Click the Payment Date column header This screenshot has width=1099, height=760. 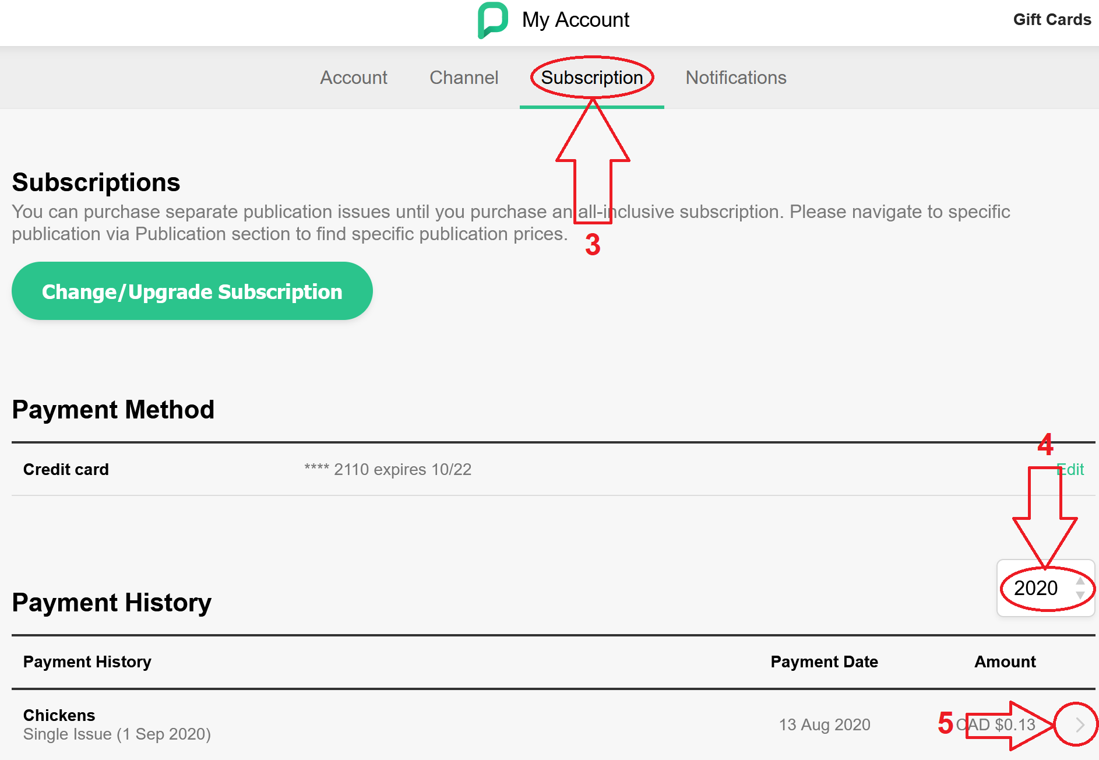coord(824,662)
